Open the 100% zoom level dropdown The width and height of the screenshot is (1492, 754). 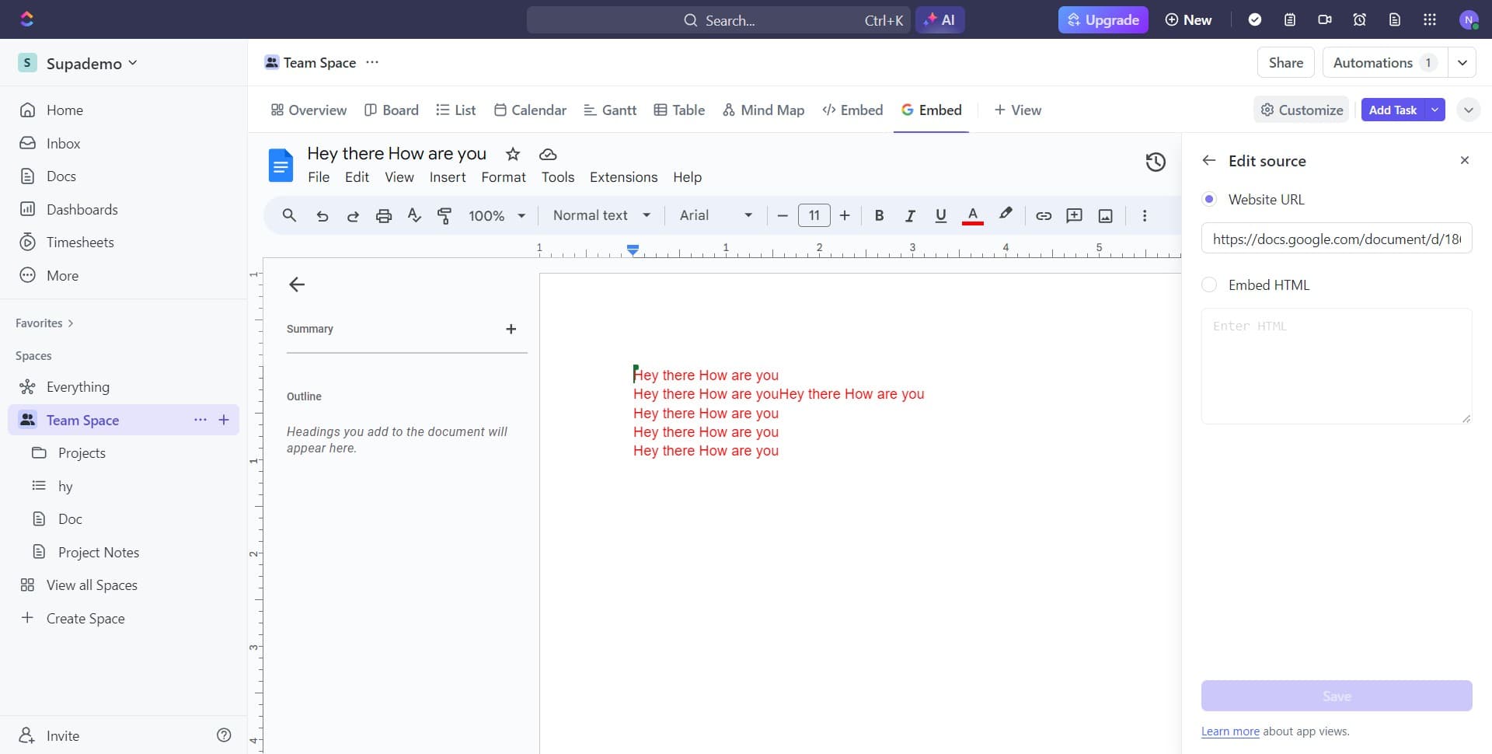(x=497, y=216)
